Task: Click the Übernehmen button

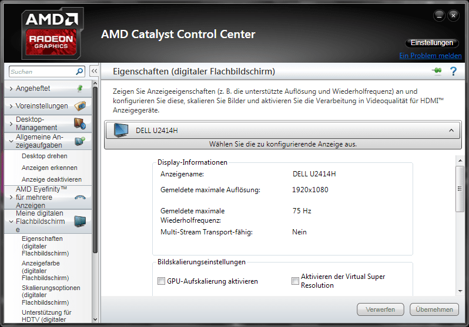Action: (x=434, y=309)
